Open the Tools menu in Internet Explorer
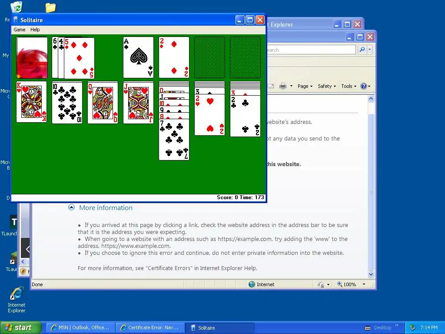The height and width of the screenshot is (334, 445). click(349, 86)
